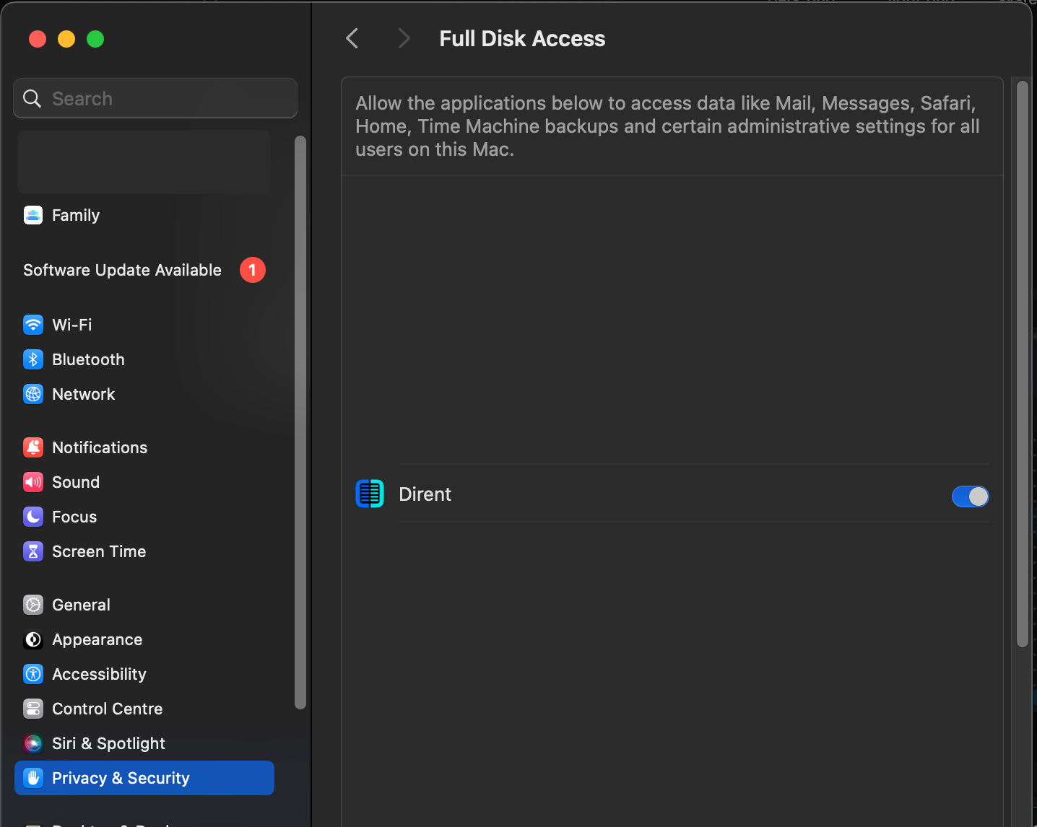Open the General settings pane
Image resolution: width=1037 pixels, height=827 pixels.
[81, 605]
